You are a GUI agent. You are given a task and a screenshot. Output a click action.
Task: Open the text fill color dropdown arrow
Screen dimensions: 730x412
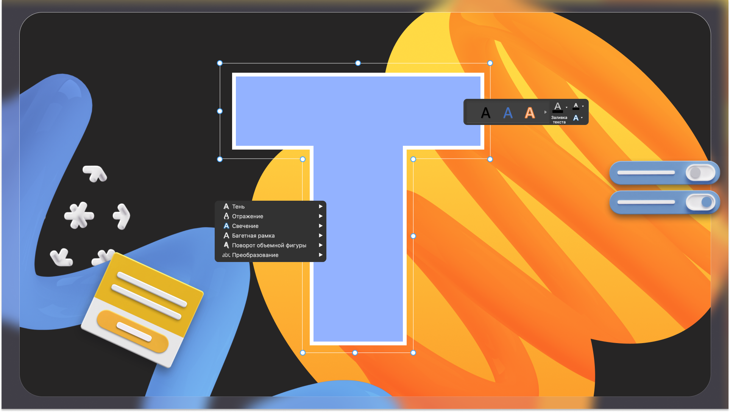point(566,108)
